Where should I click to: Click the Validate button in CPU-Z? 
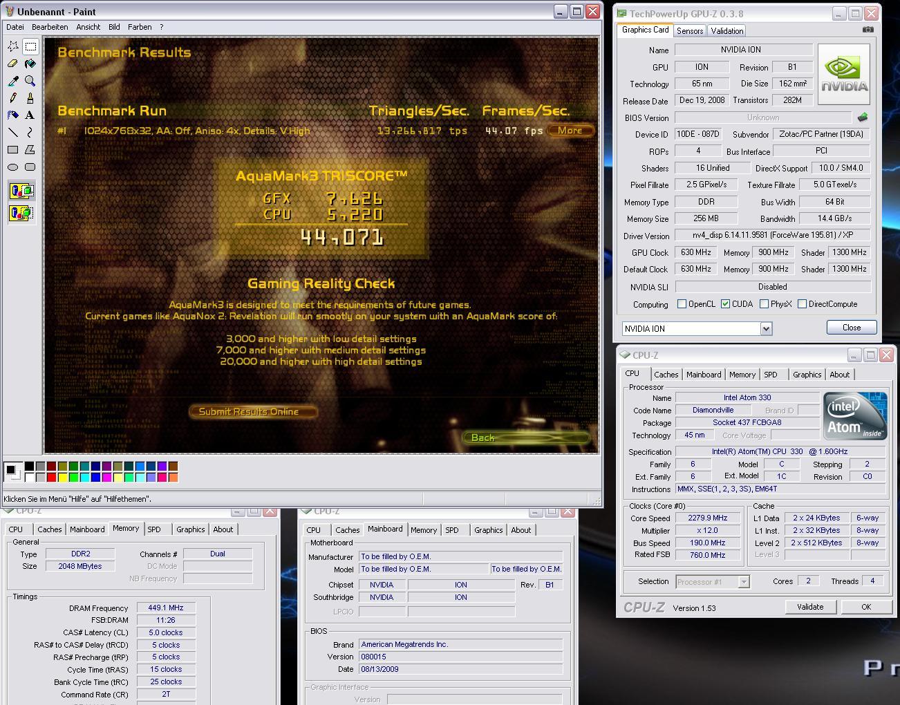810,607
